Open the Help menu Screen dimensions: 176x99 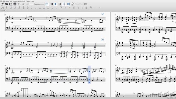(32, 1)
